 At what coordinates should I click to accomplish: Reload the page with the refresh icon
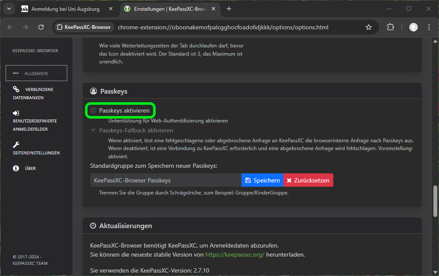pos(41,27)
